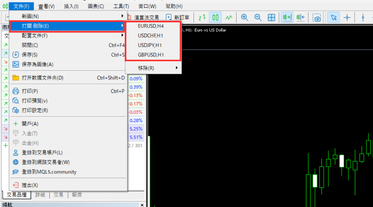This screenshot has height=207, width=373.
Task: Switch to the 詳細 tab
Action: 40,195
